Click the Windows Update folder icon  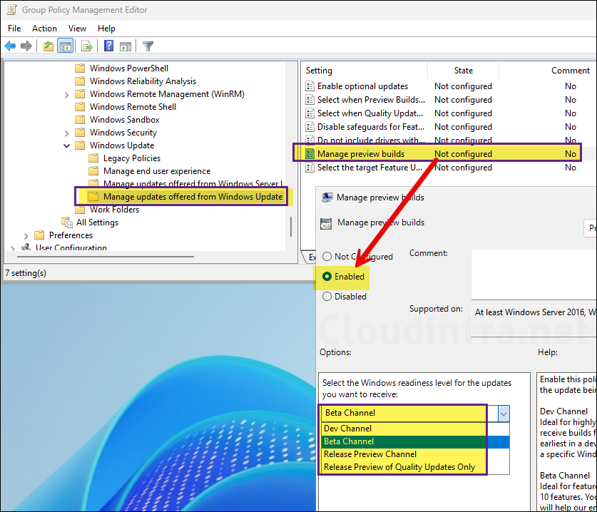click(x=80, y=145)
